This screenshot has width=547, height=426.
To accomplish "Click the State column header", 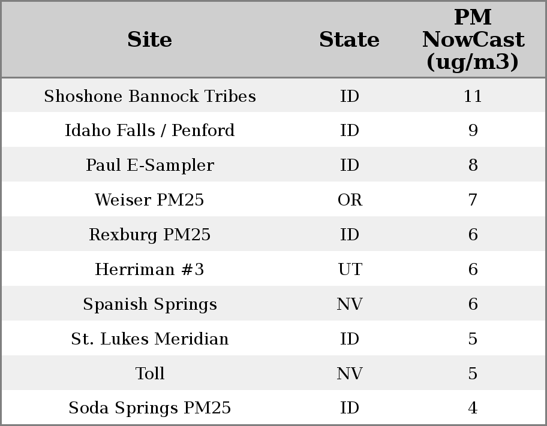I will [x=349, y=40].
